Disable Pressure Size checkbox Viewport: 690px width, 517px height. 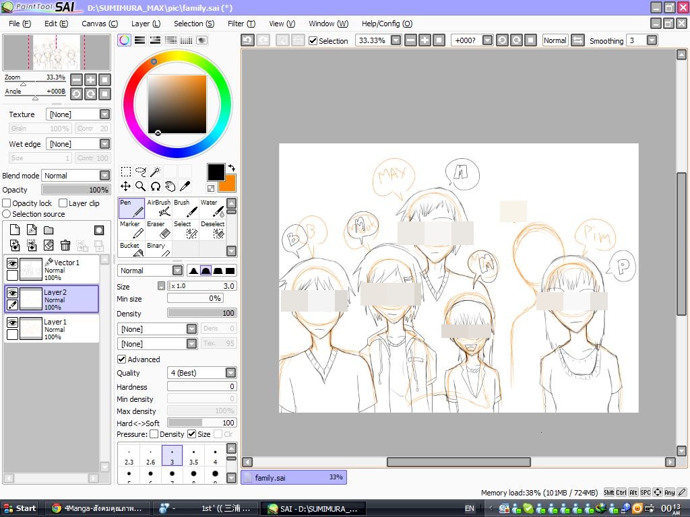pos(191,434)
